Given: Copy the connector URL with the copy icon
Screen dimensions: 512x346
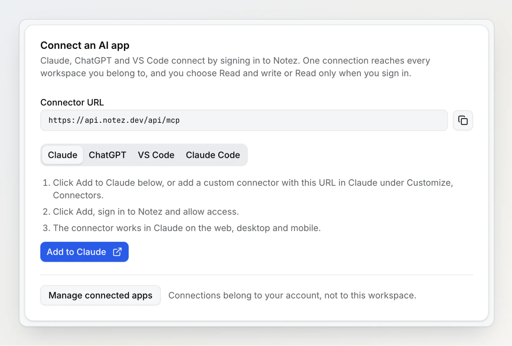Looking at the screenshot, I should click(463, 120).
